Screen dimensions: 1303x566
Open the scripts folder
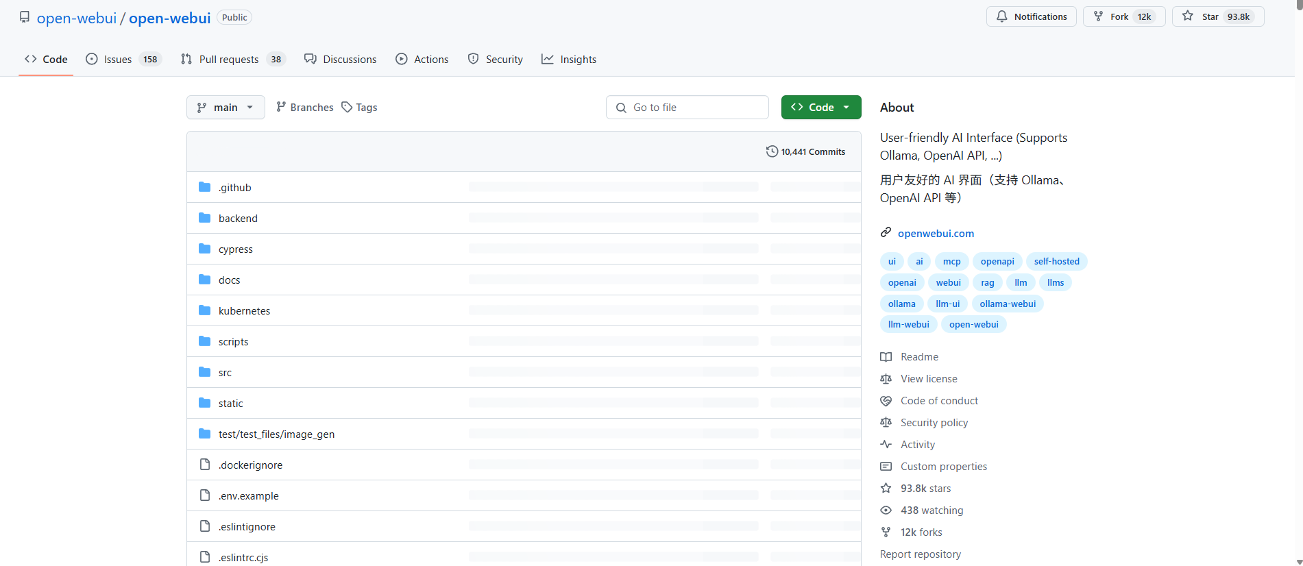point(233,342)
